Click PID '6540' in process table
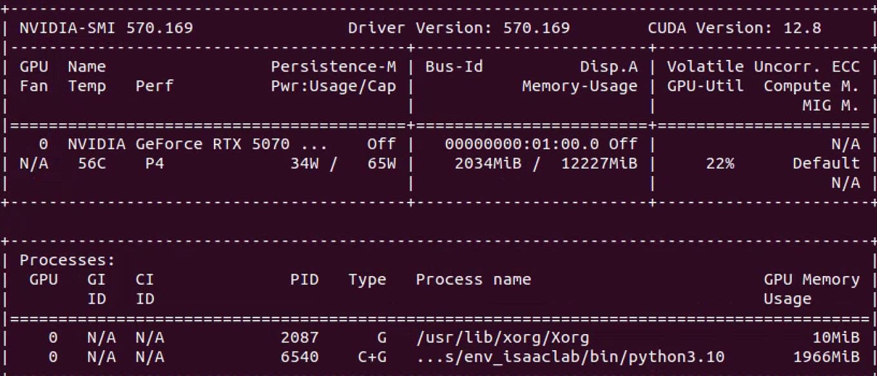The height and width of the screenshot is (376, 877). click(x=300, y=357)
